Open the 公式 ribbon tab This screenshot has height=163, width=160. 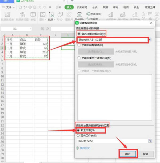(95, 7)
